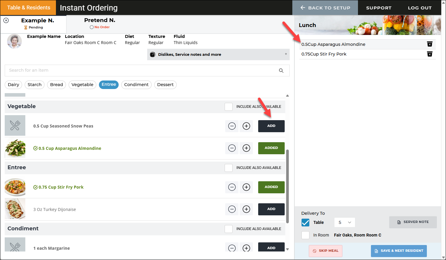Add Margarine to the order
The image size is (446, 260).
click(x=271, y=247)
